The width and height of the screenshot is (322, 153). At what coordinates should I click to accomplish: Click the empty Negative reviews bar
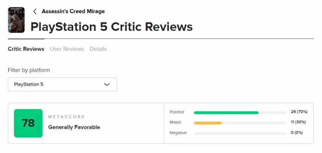pyautogui.click(x=240, y=133)
